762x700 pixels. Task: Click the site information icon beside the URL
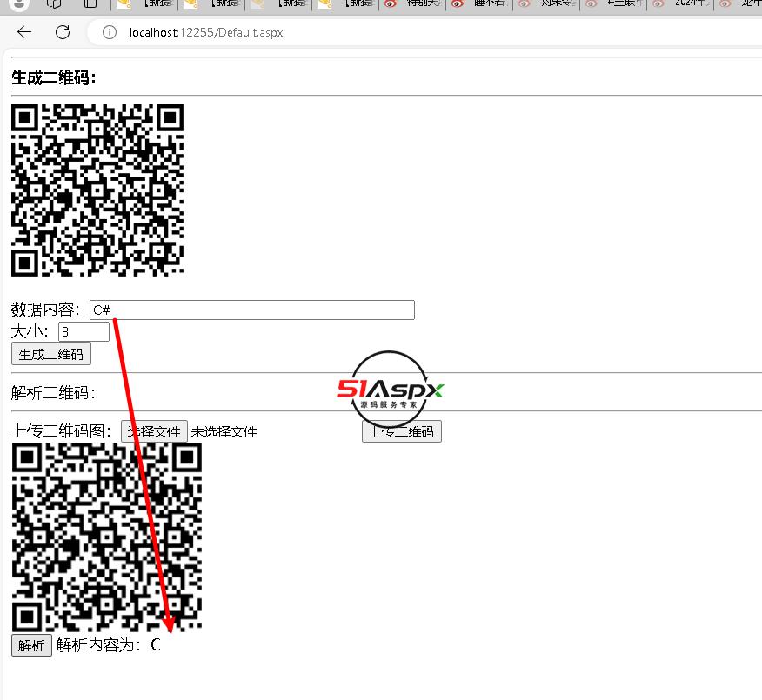[x=110, y=33]
